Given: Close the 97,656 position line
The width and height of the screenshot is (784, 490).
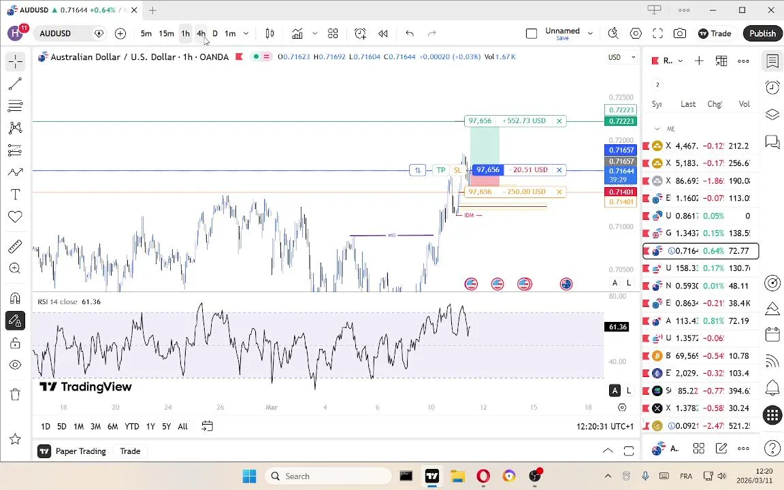Looking at the screenshot, I should [x=559, y=170].
